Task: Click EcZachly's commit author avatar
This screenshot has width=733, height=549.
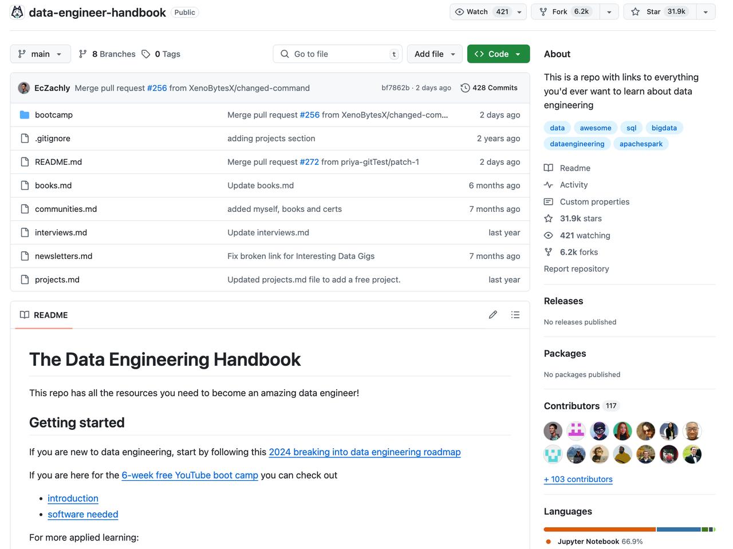Action: click(24, 88)
